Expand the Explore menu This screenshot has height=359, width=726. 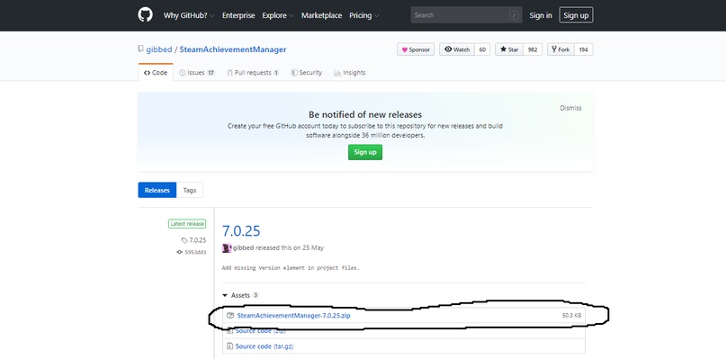[x=278, y=15]
